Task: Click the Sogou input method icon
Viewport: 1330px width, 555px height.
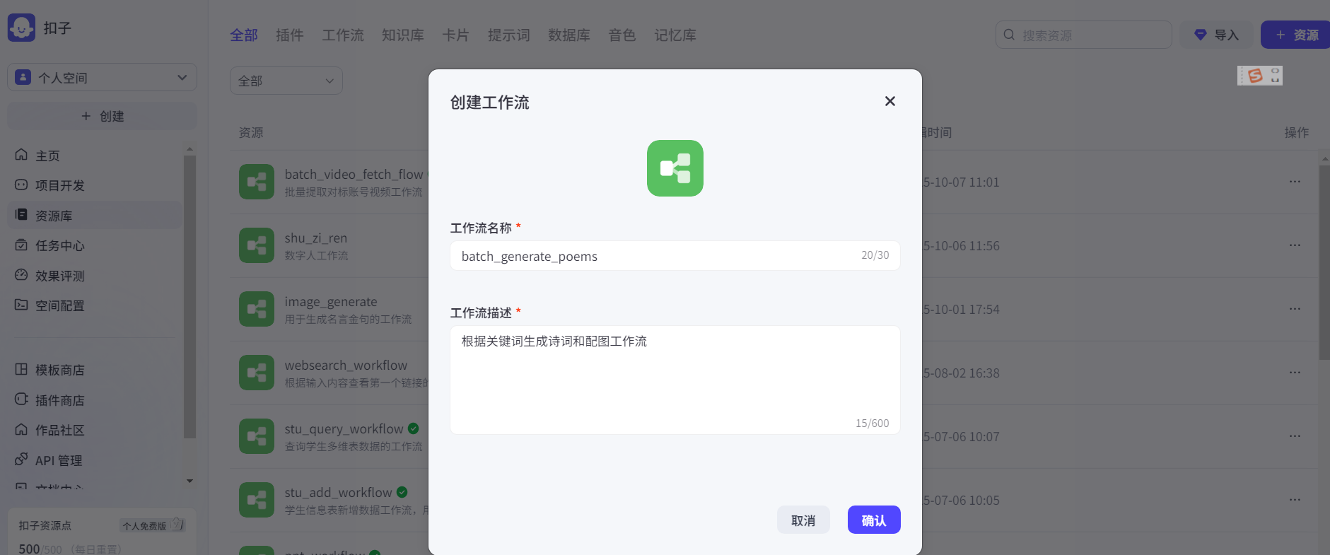Action: point(1255,76)
